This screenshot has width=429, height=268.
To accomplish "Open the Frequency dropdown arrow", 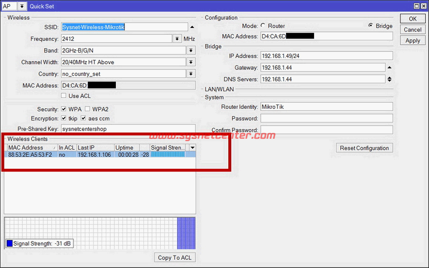I will click(x=177, y=38).
